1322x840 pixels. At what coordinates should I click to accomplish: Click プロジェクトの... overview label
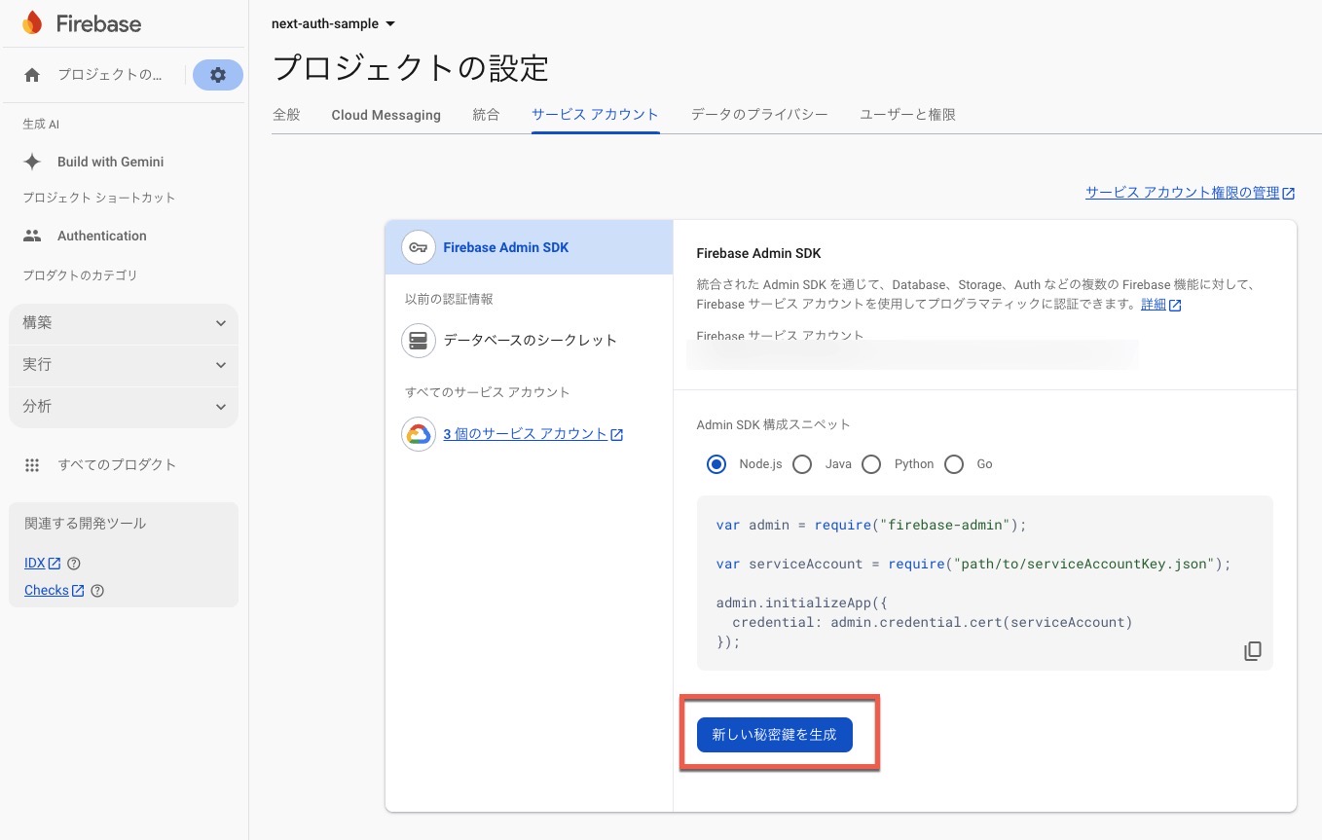110,75
